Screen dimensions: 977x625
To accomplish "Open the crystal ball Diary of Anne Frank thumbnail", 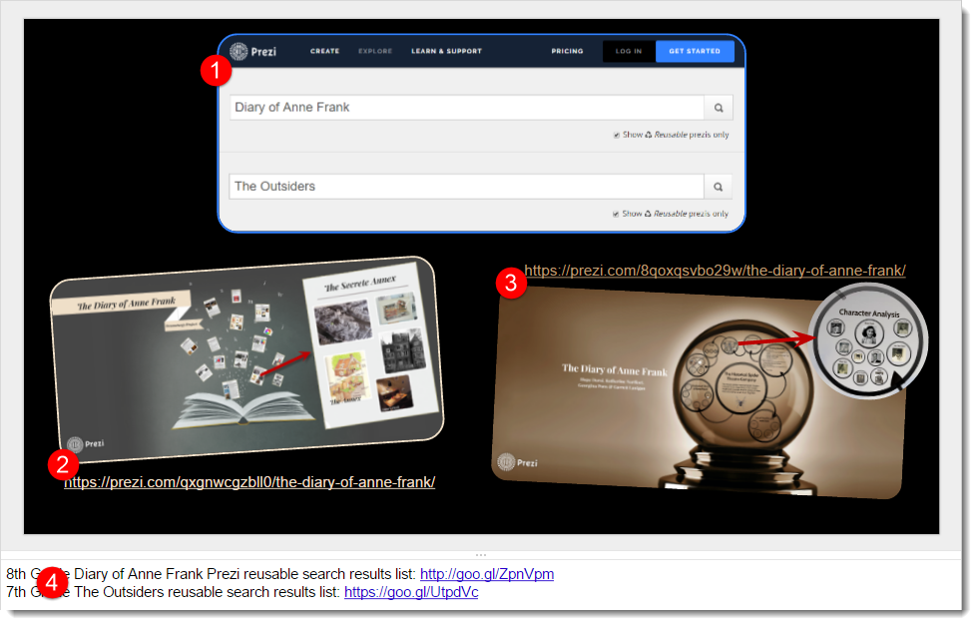I will [x=698, y=392].
